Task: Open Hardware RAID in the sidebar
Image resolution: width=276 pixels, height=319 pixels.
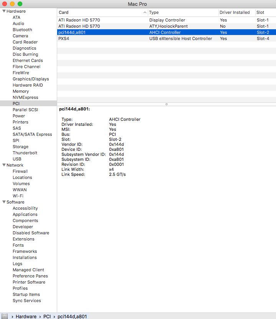Action: coord(28,85)
